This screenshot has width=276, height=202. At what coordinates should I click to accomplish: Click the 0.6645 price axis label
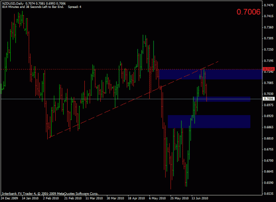tap(268, 172)
